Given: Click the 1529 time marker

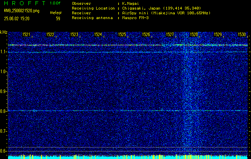Looking at the screenshot, I should coord(218,34).
